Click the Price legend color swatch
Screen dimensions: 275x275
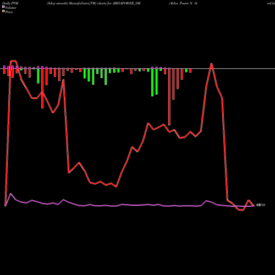click(x=3, y=11)
